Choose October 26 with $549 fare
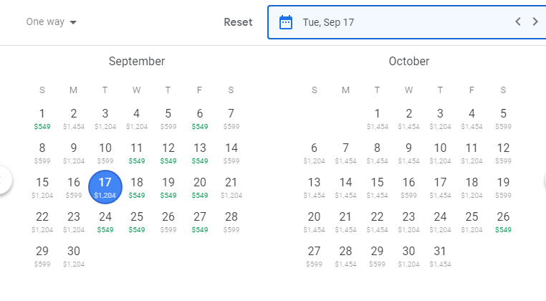546x301 pixels. click(503, 221)
